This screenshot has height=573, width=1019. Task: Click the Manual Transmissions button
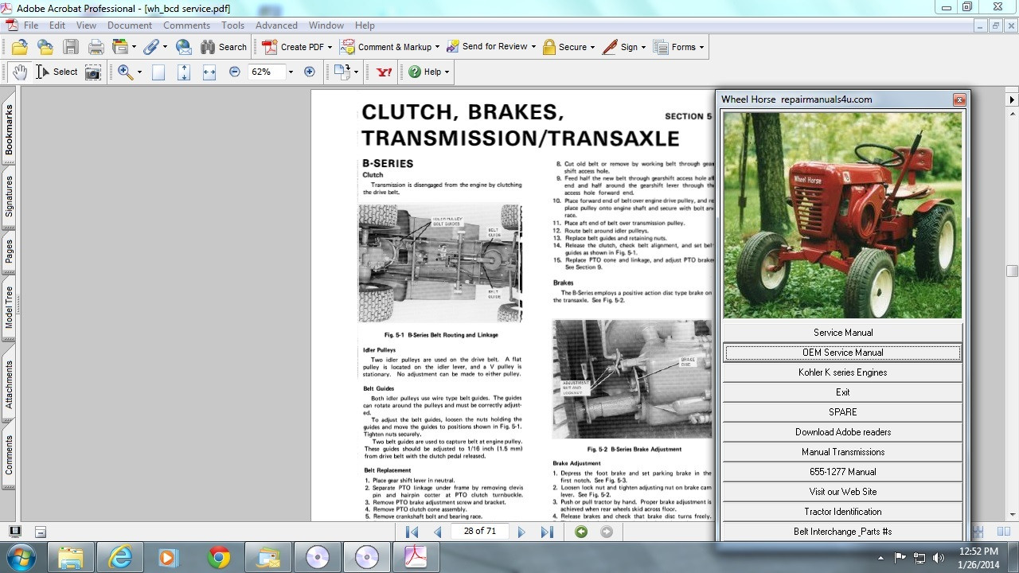[843, 452]
